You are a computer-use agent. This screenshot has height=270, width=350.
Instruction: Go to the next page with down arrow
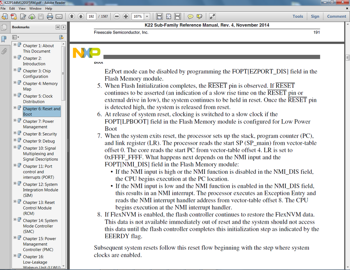point(81,16)
